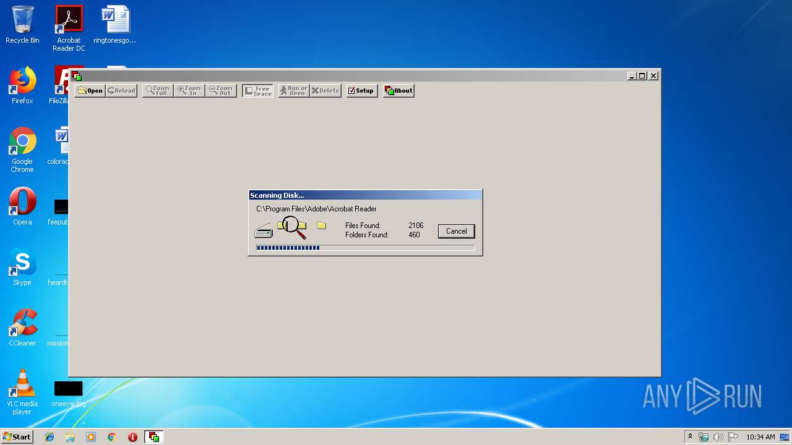Click the Delete toolbar button

pos(325,91)
